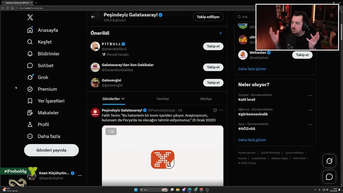343x193 pixels.
Task: Click Kaan Küçükyılmaz profile avatar
Action: pos(32,176)
